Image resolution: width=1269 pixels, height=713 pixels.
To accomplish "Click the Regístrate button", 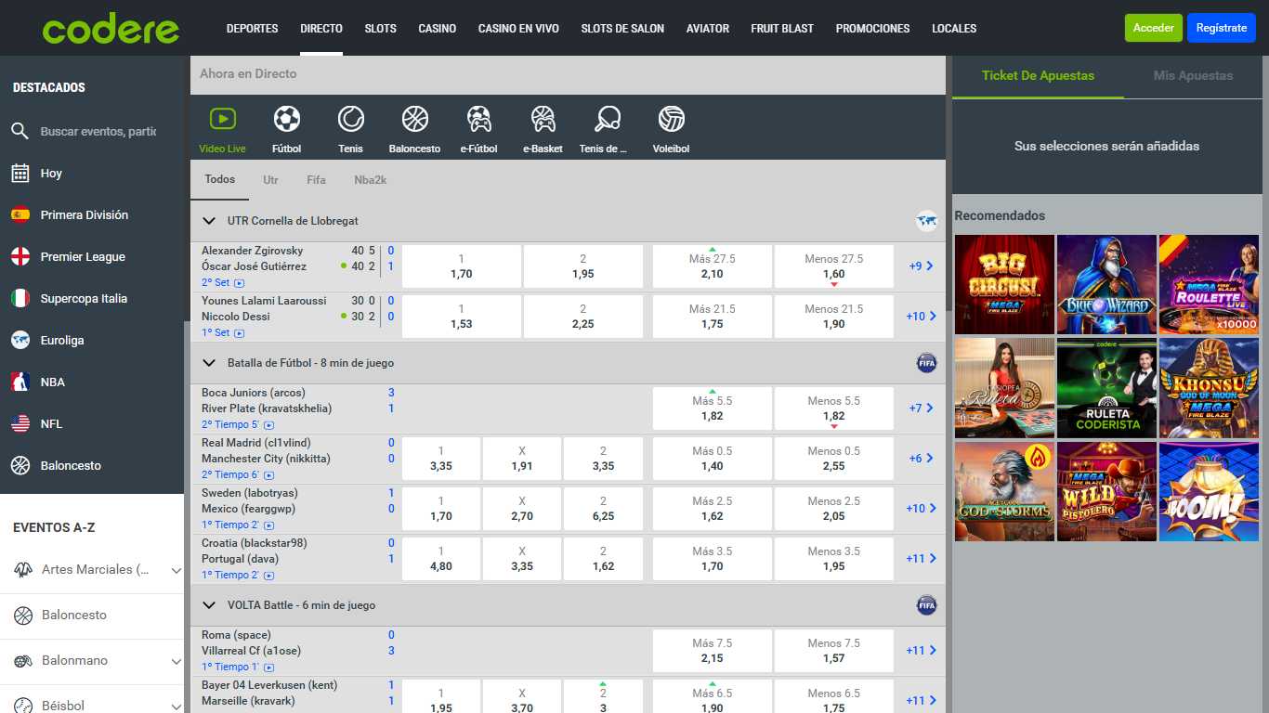I will 1222,28.
